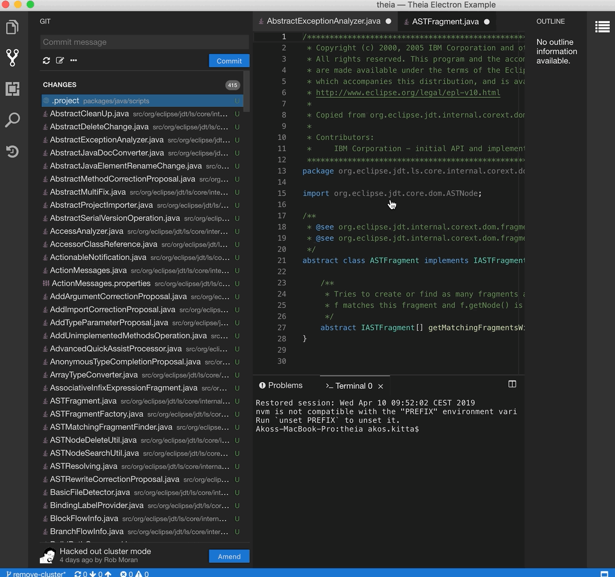
Task: Select AssociativeInfixExpressionFragment.java entry
Action: click(x=142, y=388)
